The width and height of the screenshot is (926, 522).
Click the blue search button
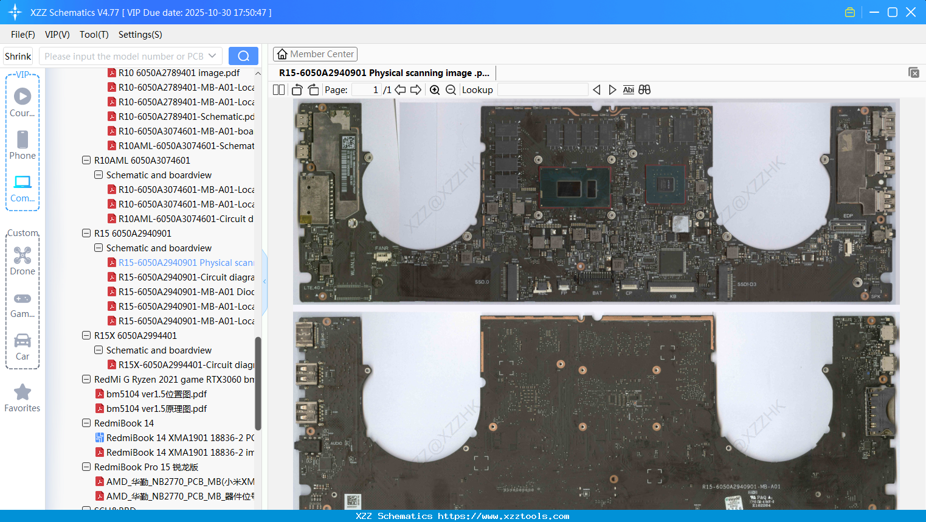click(243, 56)
